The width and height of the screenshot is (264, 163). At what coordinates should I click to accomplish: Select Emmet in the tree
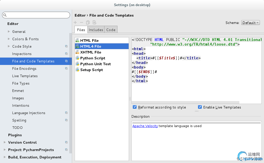[18, 91]
